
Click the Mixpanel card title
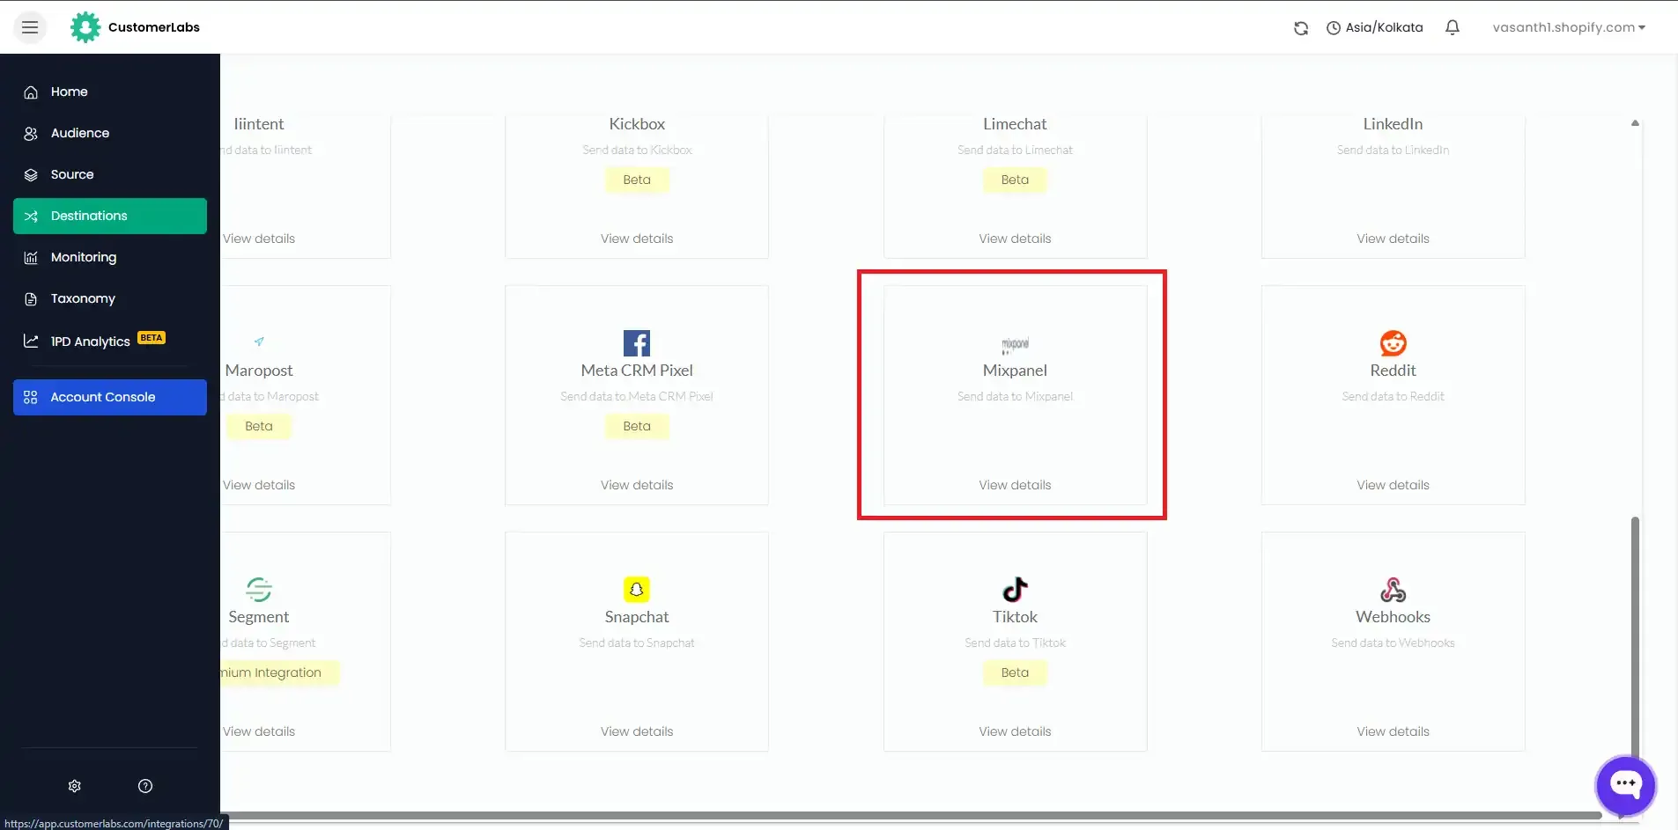[x=1015, y=371]
